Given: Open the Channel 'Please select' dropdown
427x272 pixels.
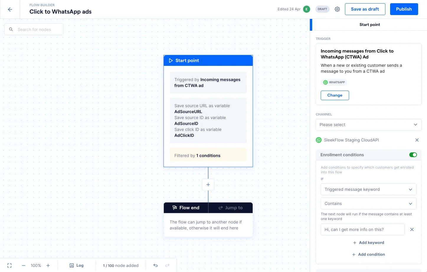Looking at the screenshot, I should (368, 124).
